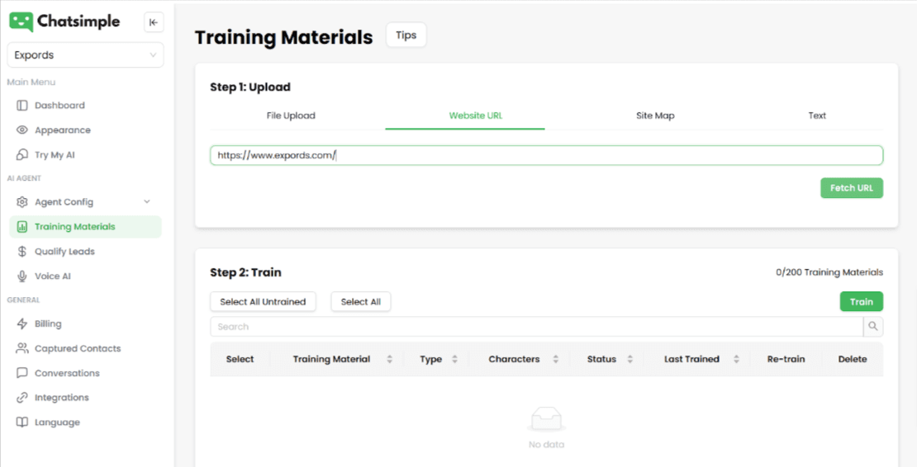Collapse the sidebar with the arrow icon

154,22
